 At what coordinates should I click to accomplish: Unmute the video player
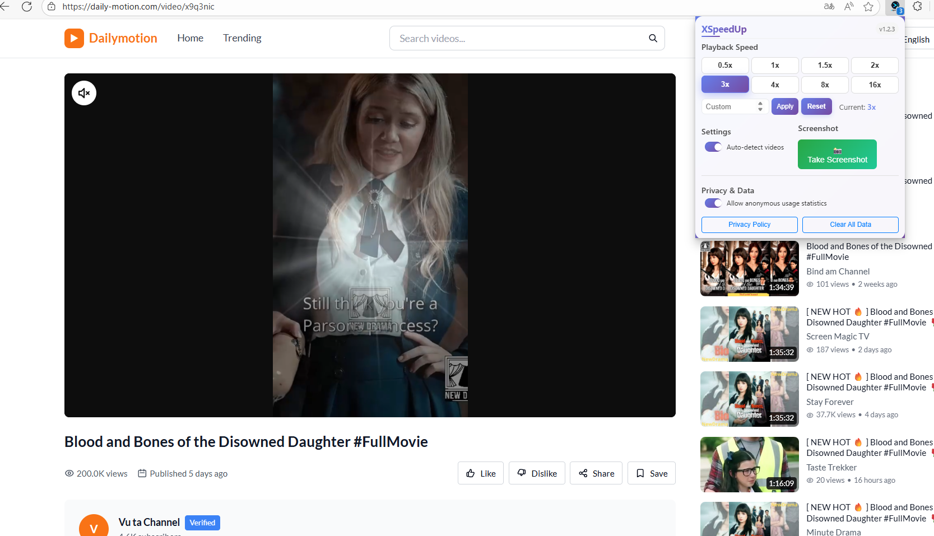pyautogui.click(x=83, y=92)
